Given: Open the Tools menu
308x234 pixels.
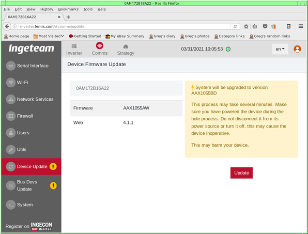Looking at the screenshot, I should 88,9.
